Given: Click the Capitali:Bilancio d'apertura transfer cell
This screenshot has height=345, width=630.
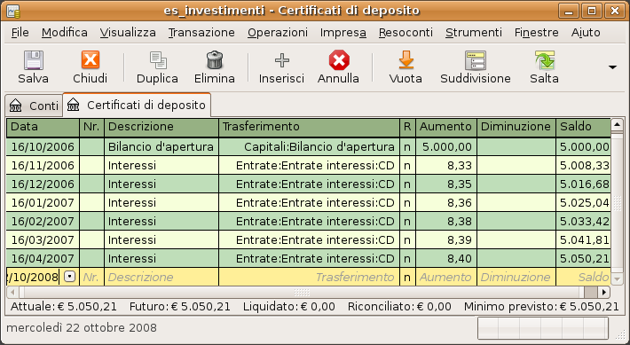Looking at the screenshot, I should (x=310, y=147).
